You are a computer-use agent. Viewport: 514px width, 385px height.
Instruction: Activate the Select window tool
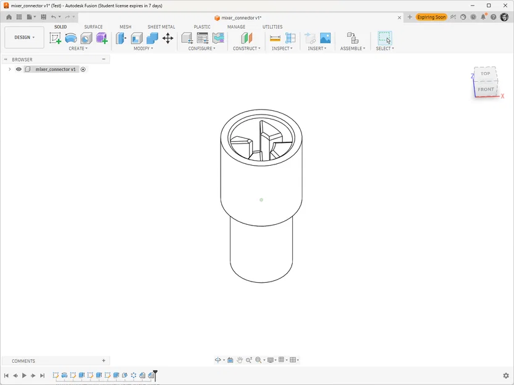385,38
